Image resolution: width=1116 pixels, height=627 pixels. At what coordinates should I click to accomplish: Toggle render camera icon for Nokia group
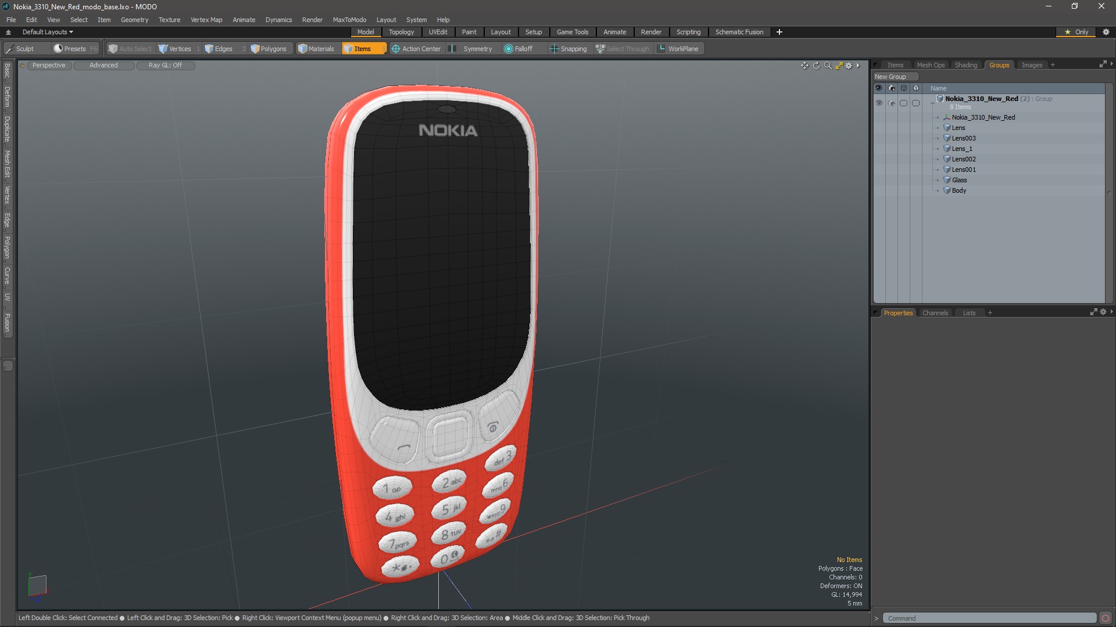[892, 103]
